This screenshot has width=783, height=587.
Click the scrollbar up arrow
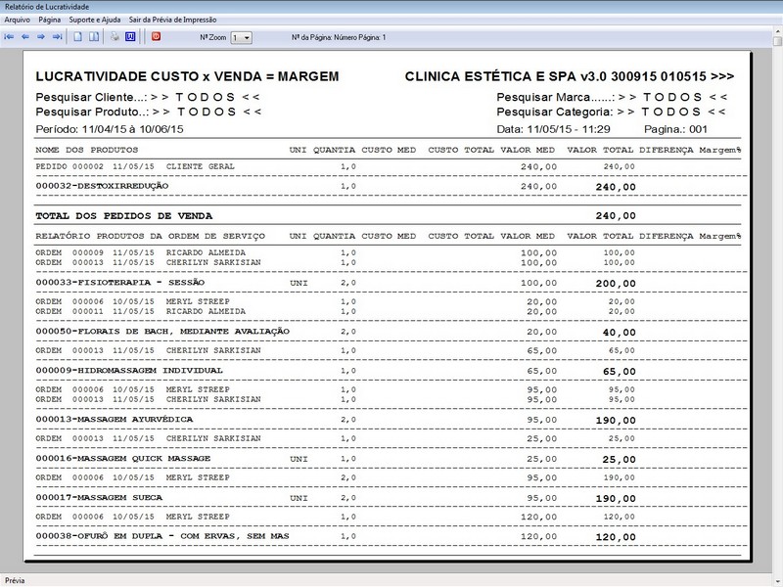click(x=777, y=31)
